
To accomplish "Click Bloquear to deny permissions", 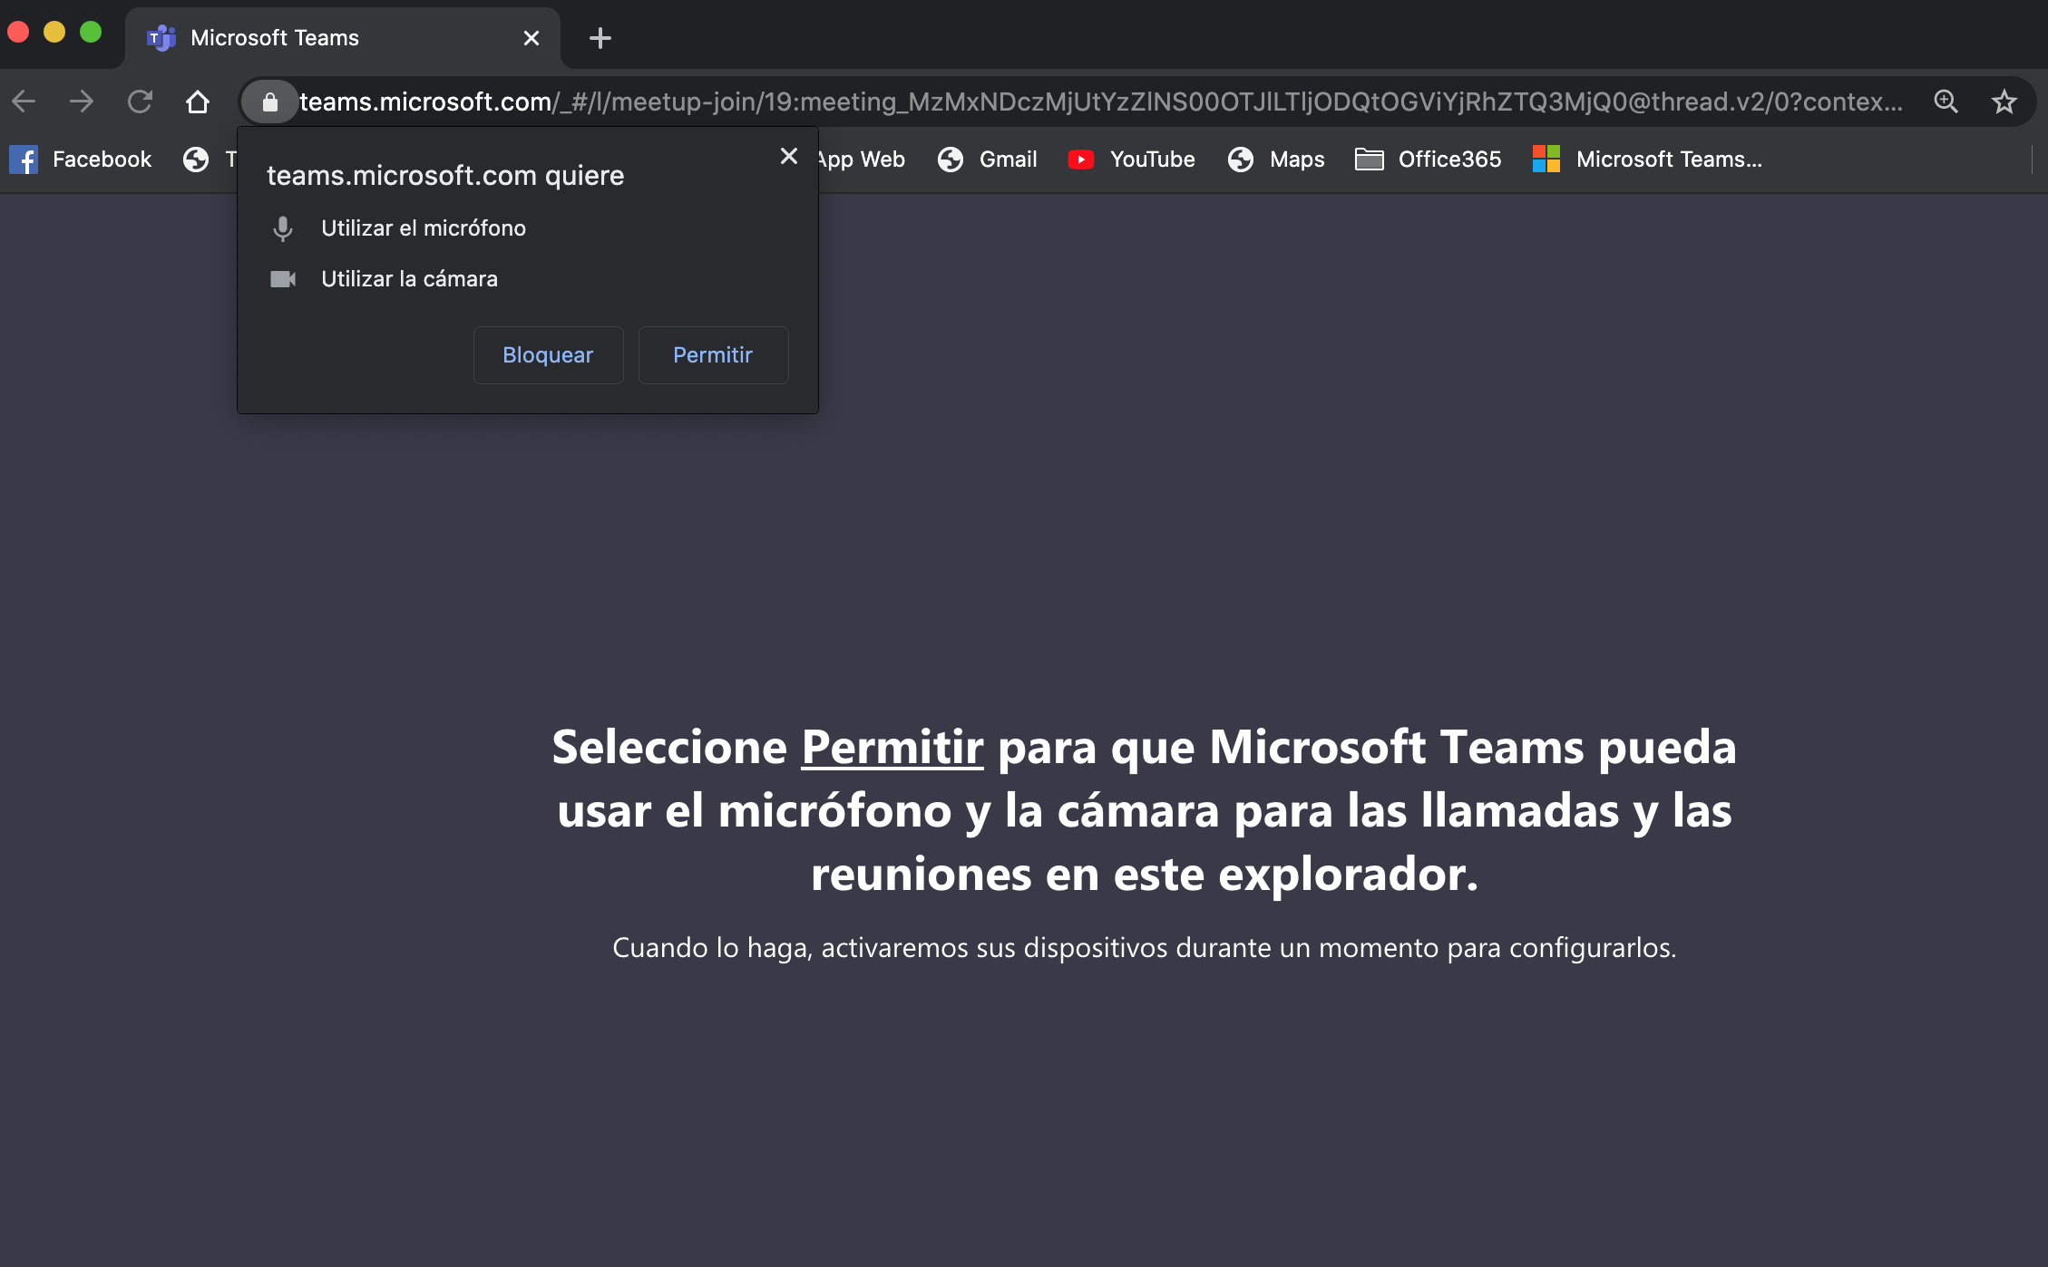I will (x=548, y=355).
